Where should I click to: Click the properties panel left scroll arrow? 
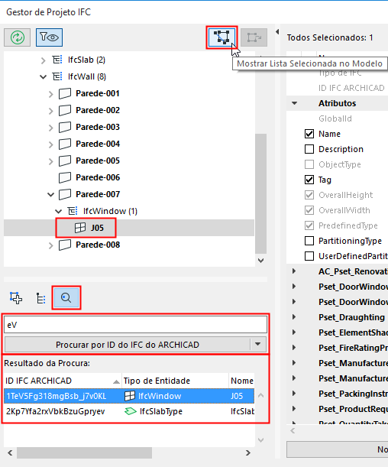tap(293, 430)
